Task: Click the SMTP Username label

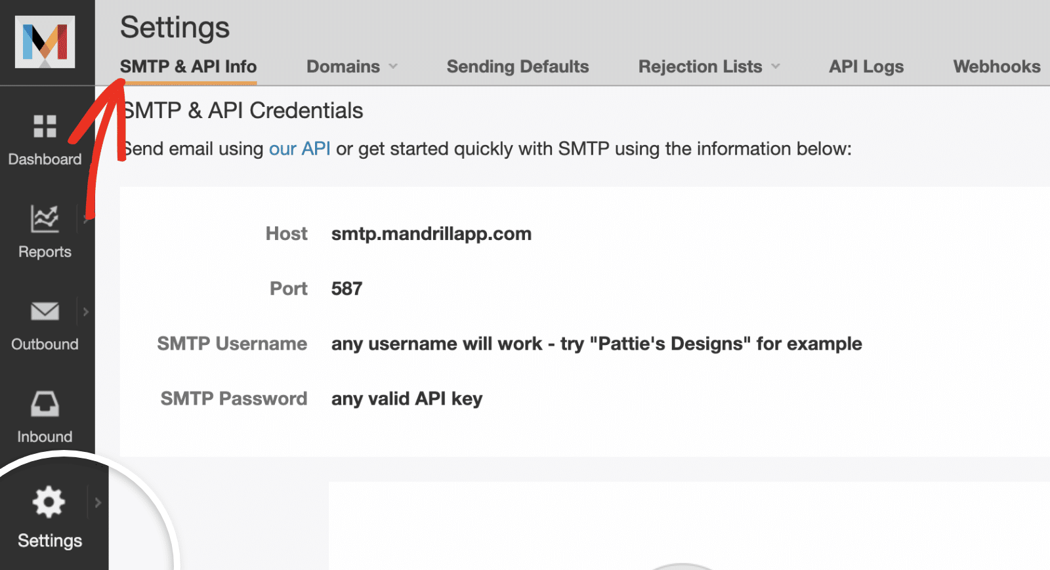Action: [232, 344]
